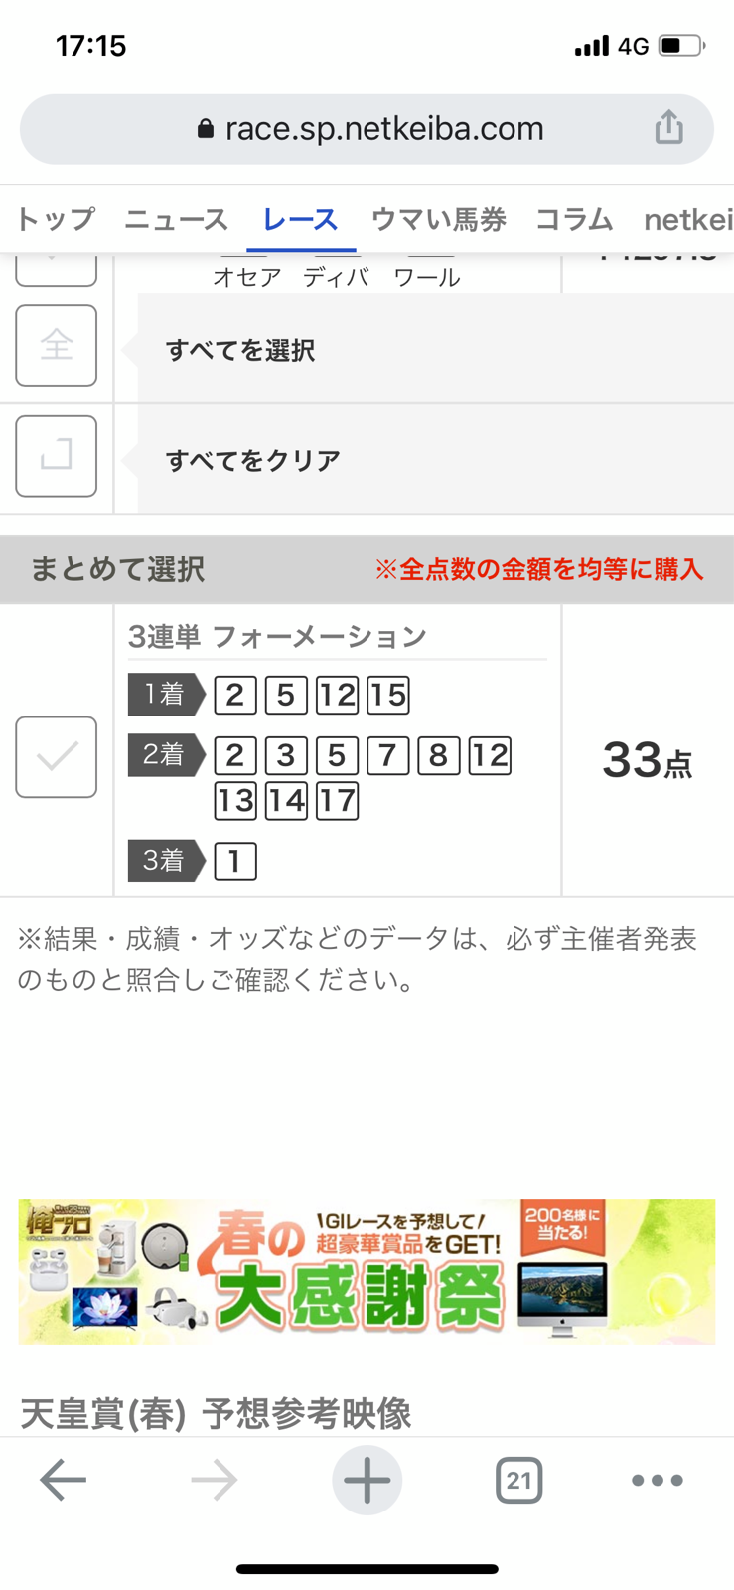Open a new tab with plus button
Image resolution: width=734 pixels, height=1590 pixels.
[367, 1480]
